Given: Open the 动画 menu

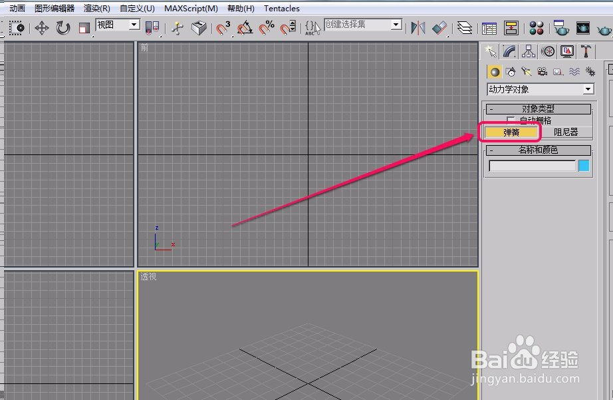Looking at the screenshot, I should point(17,8).
